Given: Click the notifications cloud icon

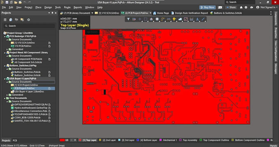Looking at the screenshot, I should [252, 7].
